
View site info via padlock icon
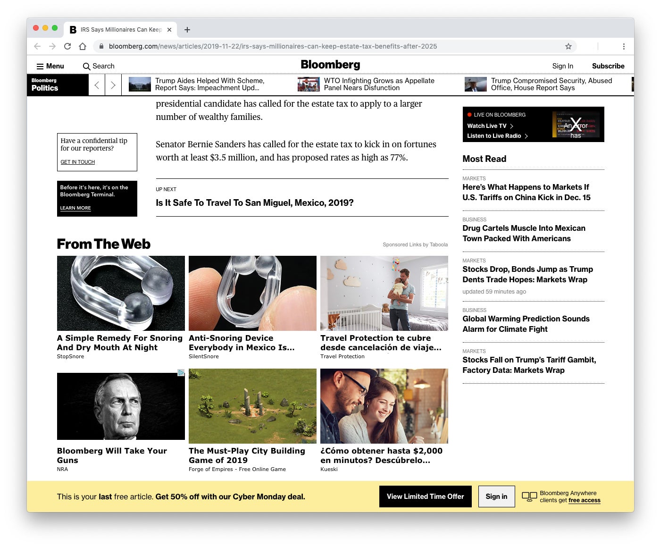(101, 46)
